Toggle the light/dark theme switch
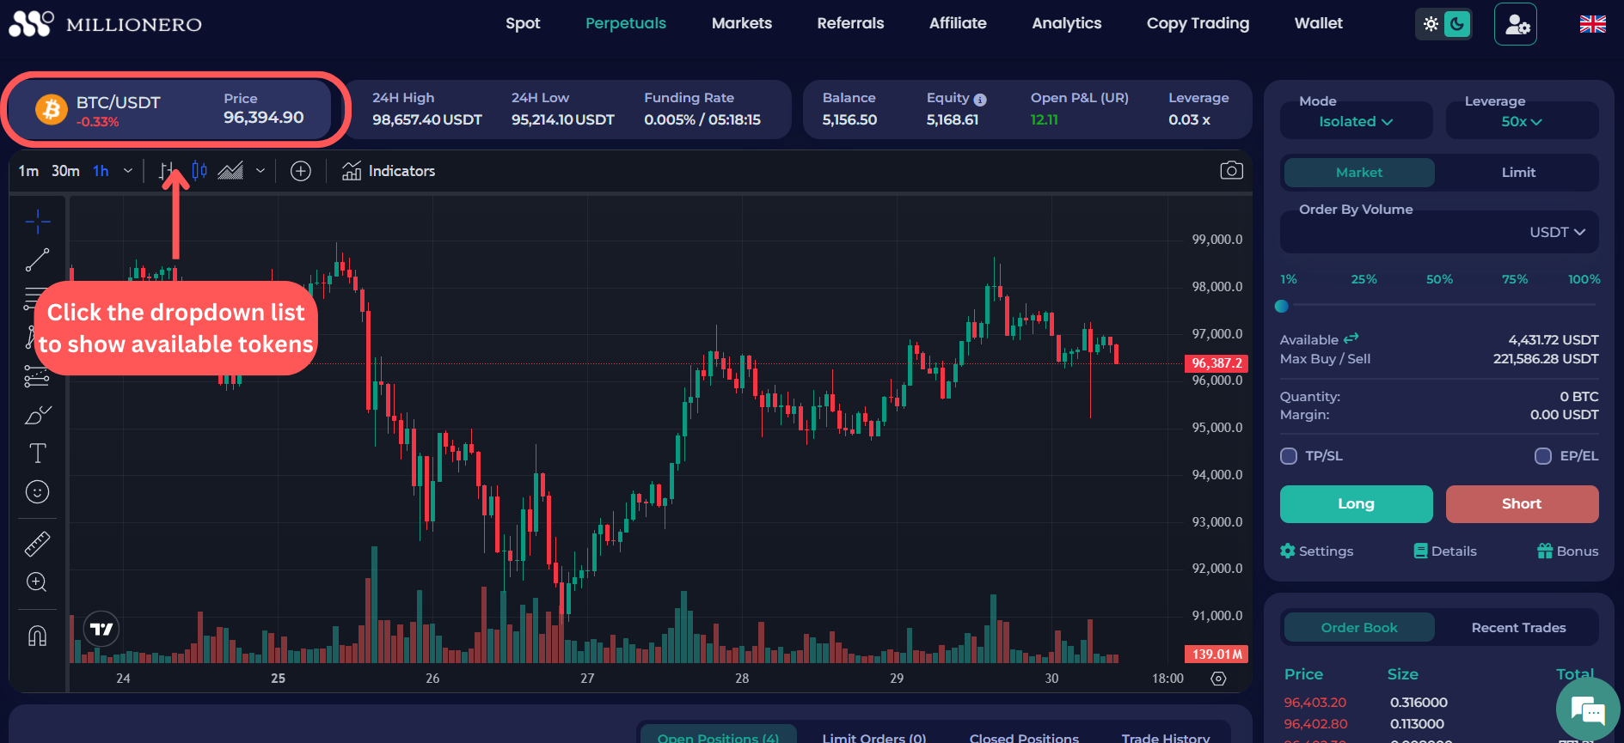This screenshot has height=743, width=1624. (1443, 24)
